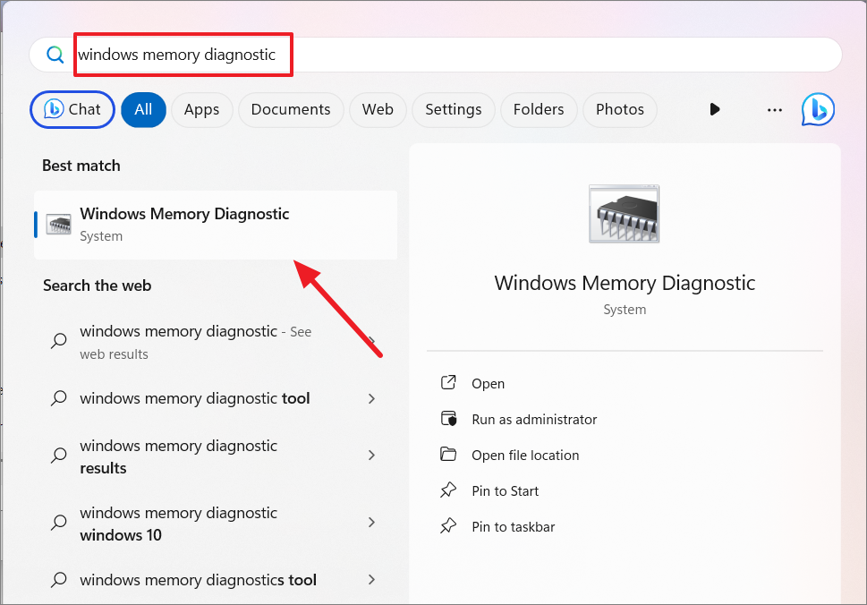Click the 'Search the web' heading
867x605 pixels.
pos(97,285)
